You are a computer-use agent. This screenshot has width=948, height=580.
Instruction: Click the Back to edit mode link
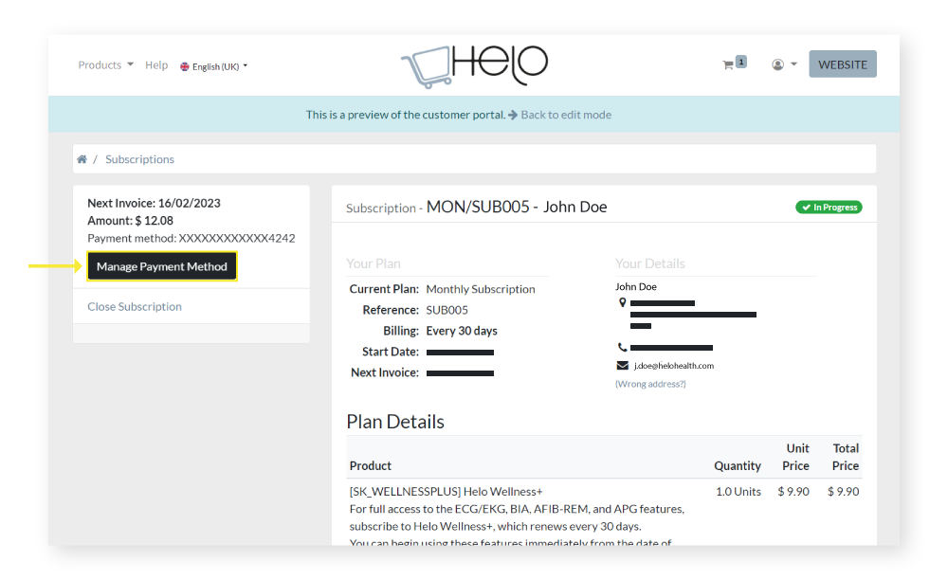coord(566,115)
